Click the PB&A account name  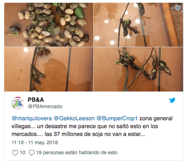(x=36, y=100)
